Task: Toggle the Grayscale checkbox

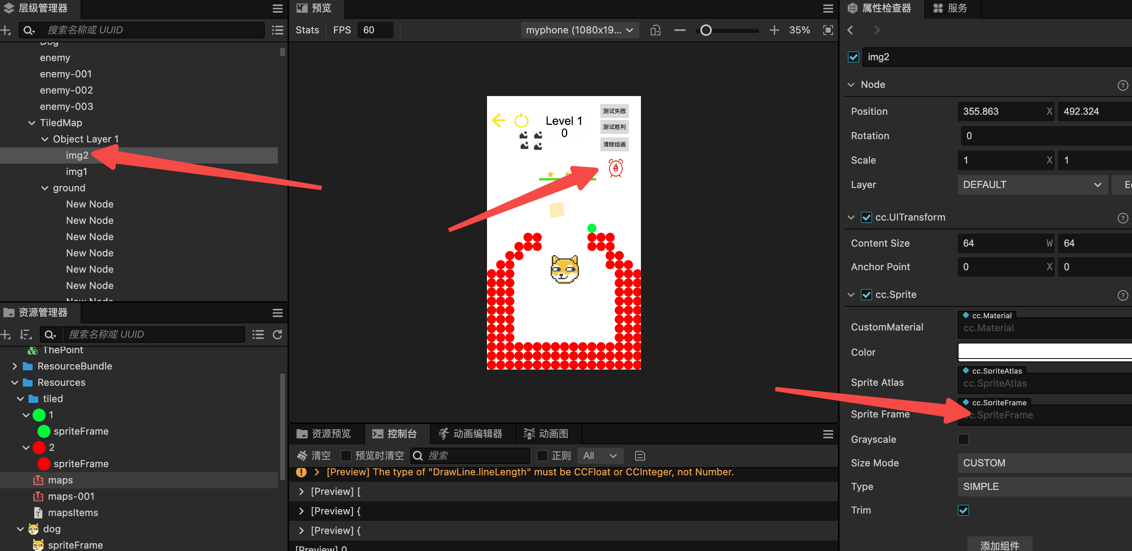Action: [x=963, y=439]
